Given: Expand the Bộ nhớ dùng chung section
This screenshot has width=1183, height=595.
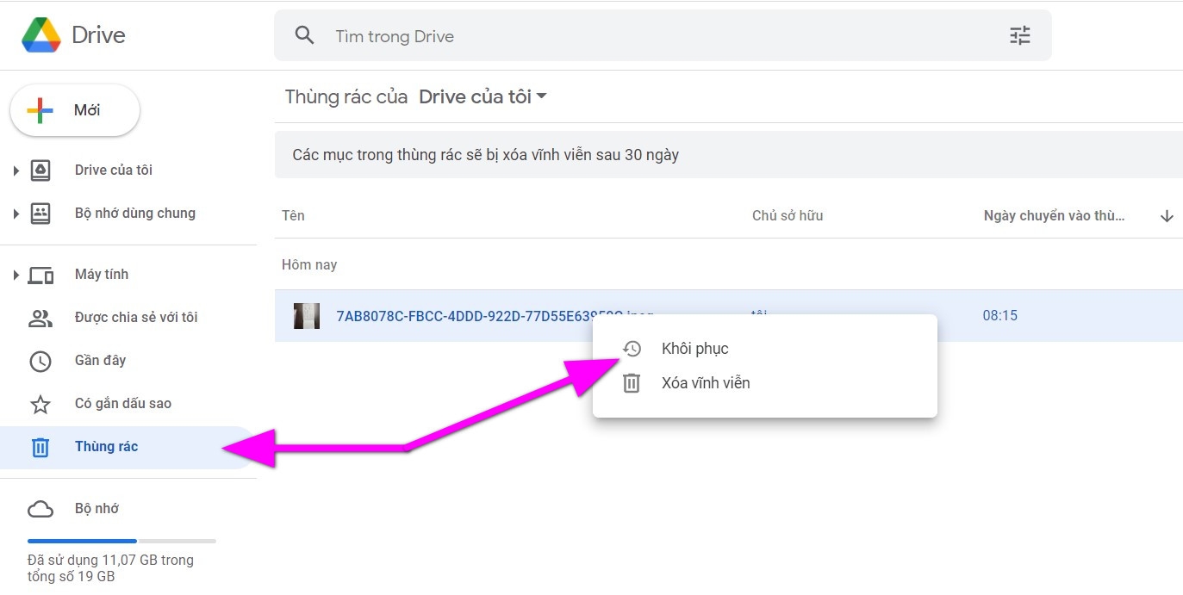Looking at the screenshot, I should coord(16,213).
